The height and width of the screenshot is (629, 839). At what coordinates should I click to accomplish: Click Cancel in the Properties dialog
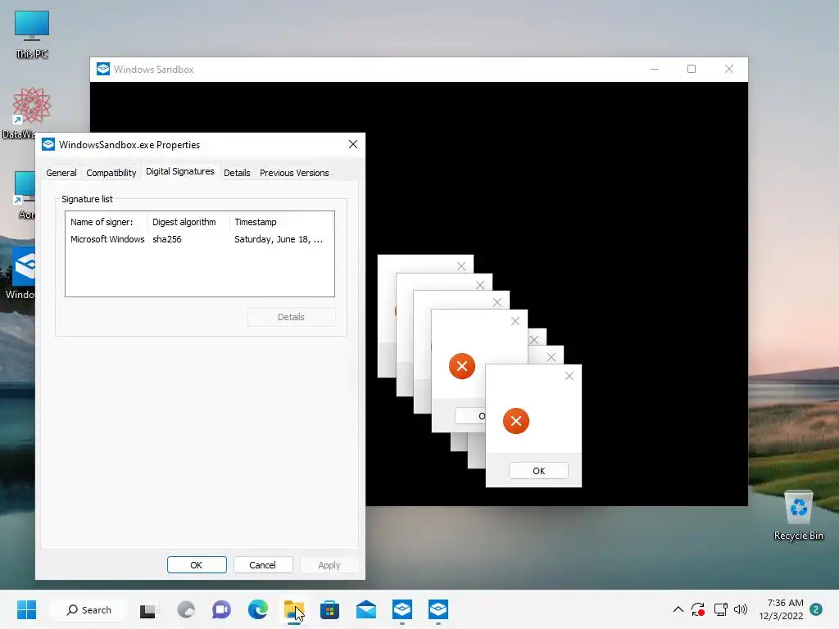263,565
